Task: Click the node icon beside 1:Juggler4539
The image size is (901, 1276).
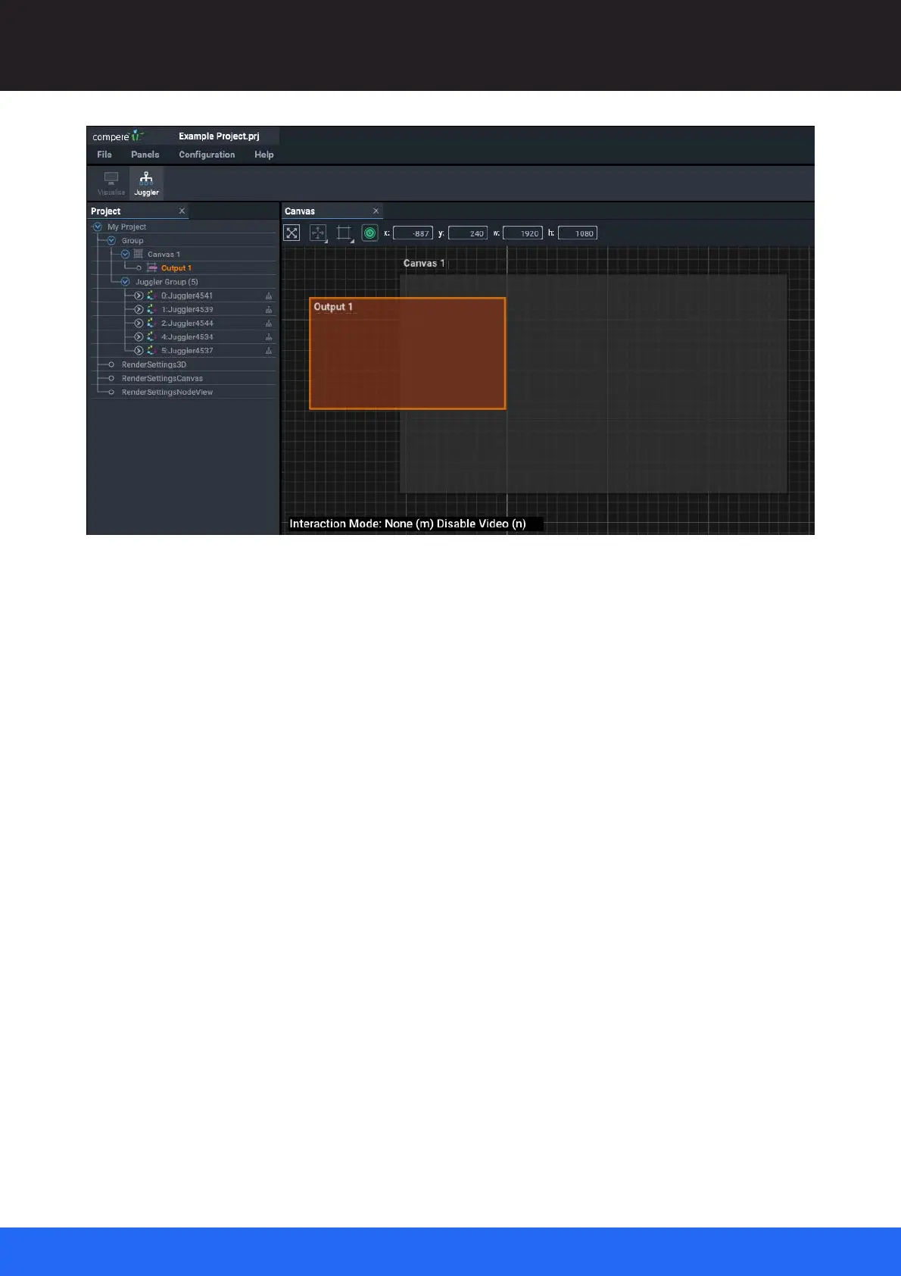Action: coord(151,309)
